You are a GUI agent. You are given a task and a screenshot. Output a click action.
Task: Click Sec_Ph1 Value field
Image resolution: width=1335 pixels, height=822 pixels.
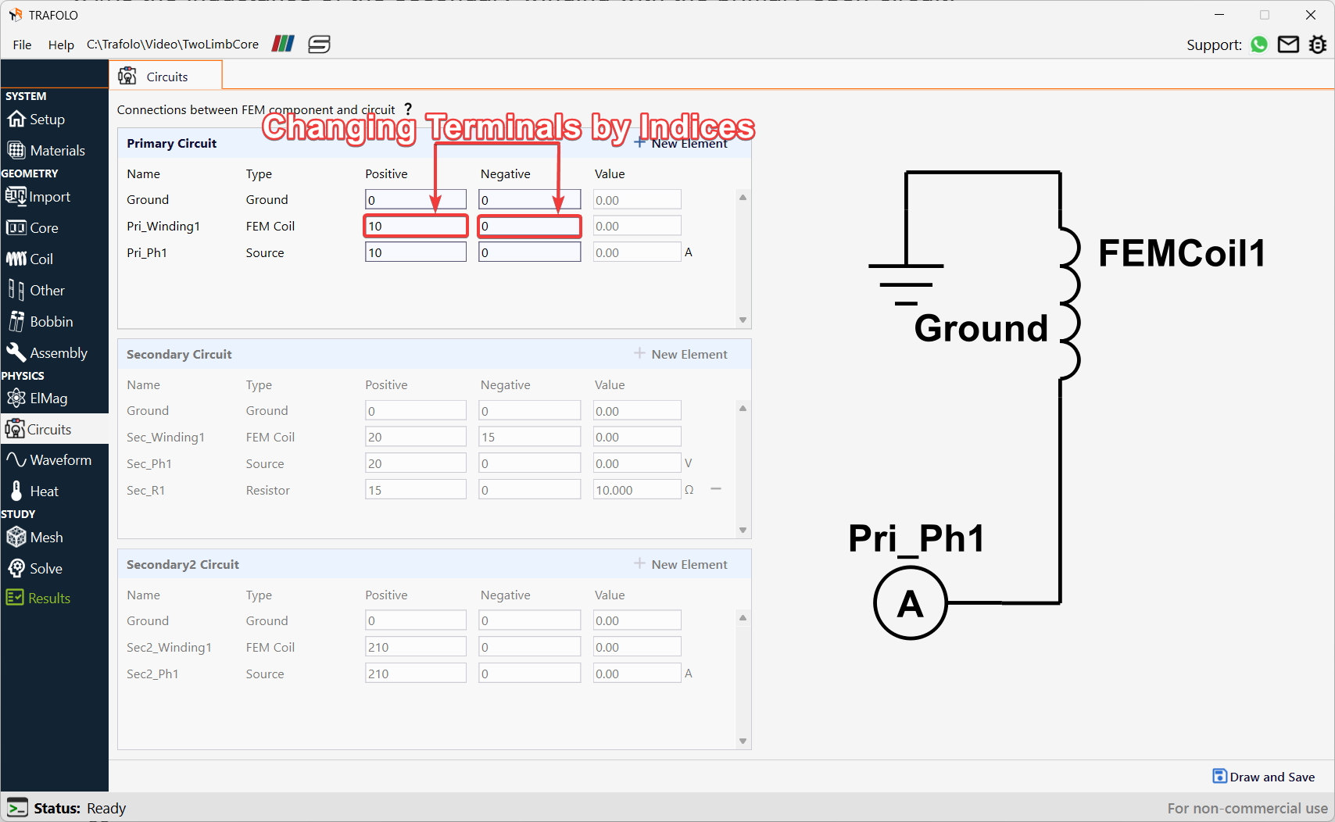pos(637,463)
